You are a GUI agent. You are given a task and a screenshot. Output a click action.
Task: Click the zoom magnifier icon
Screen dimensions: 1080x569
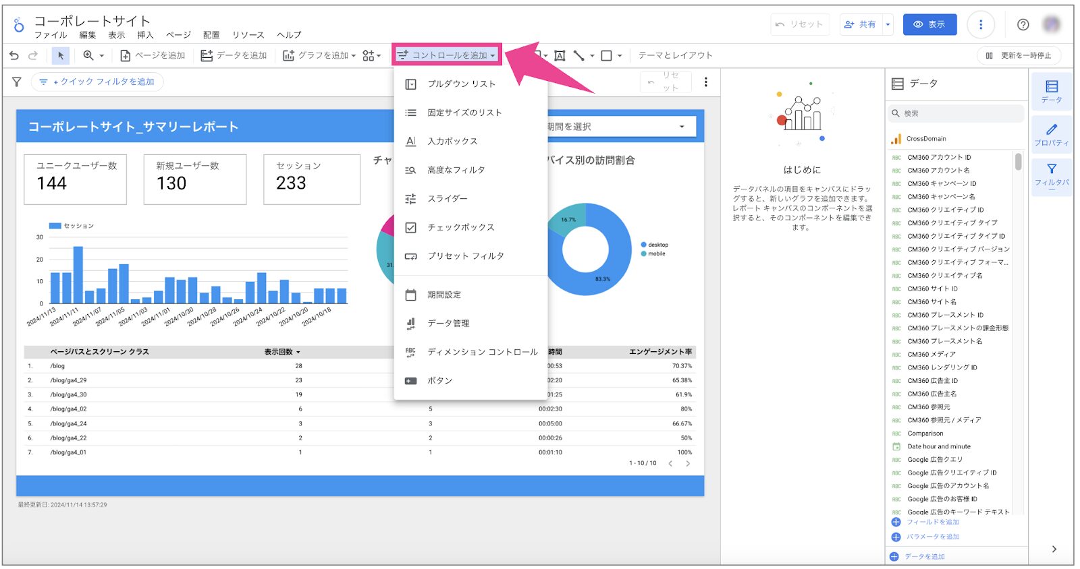pos(88,55)
